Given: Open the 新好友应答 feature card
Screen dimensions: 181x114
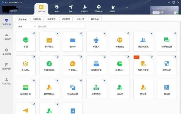Looking at the screenshot, I should [x=167, y=42].
